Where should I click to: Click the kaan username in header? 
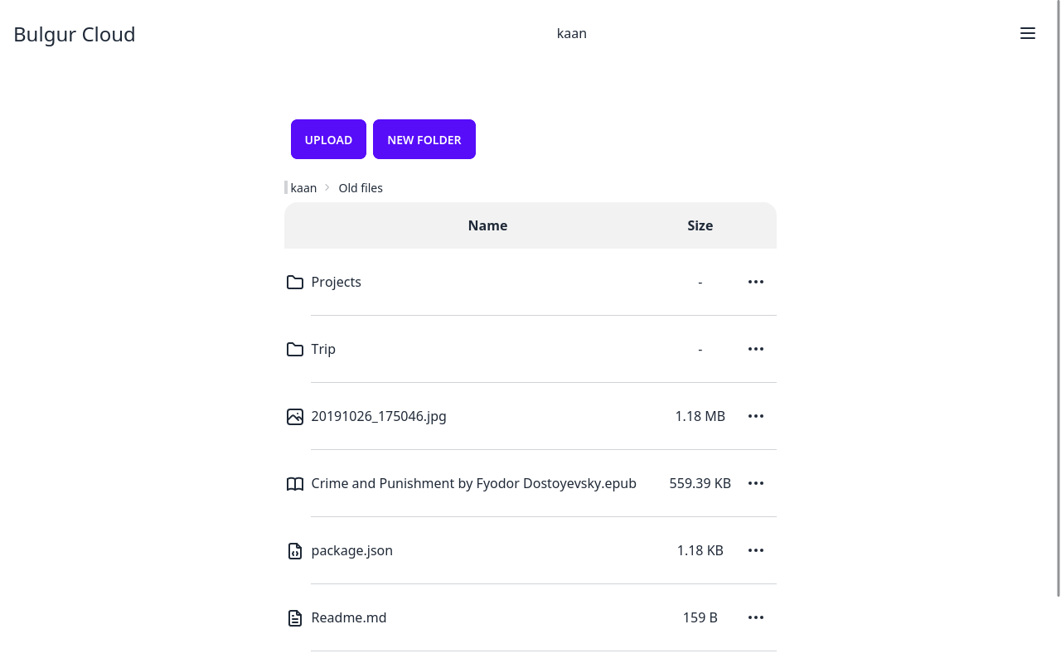[x=572, y=33]
